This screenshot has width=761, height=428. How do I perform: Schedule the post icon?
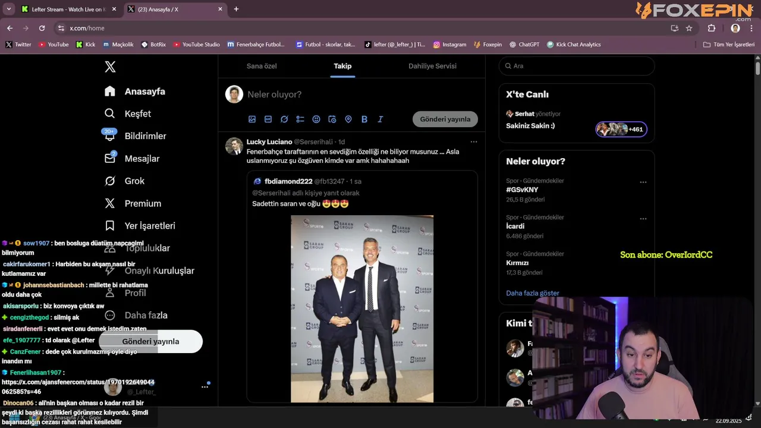[x=332, y=119]
